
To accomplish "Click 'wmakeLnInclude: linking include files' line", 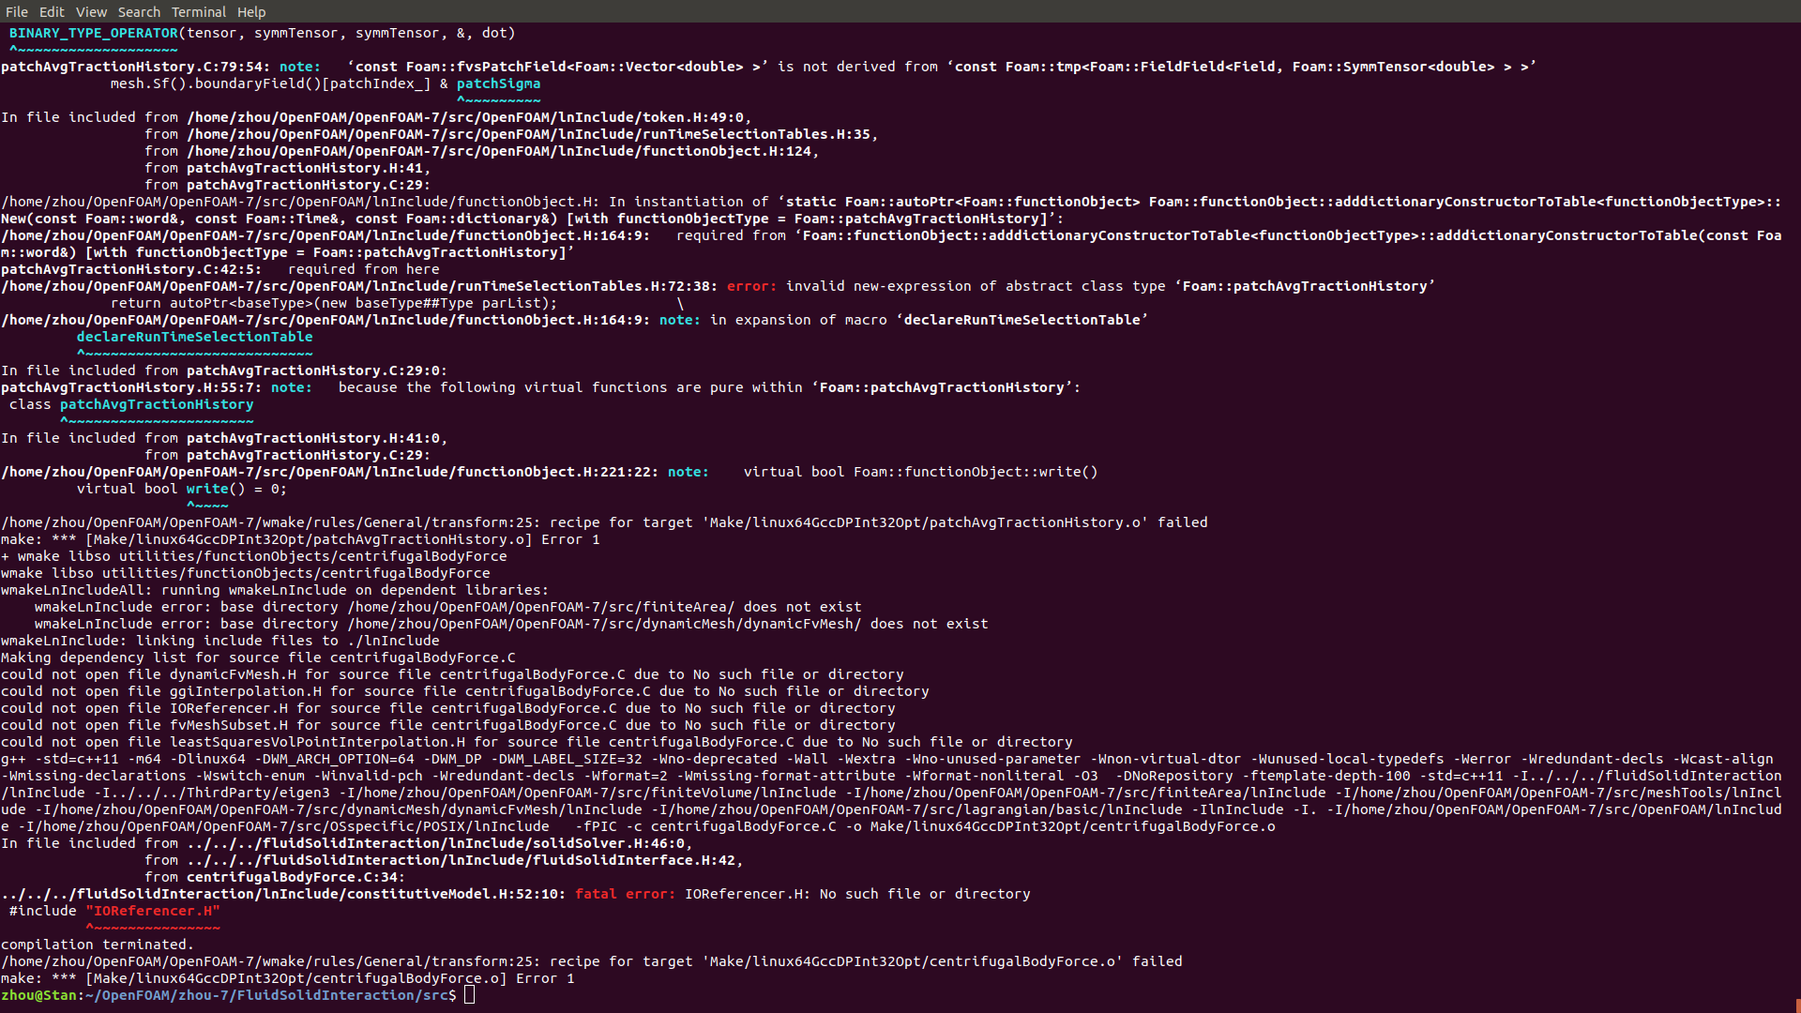I will click(220, 641).
